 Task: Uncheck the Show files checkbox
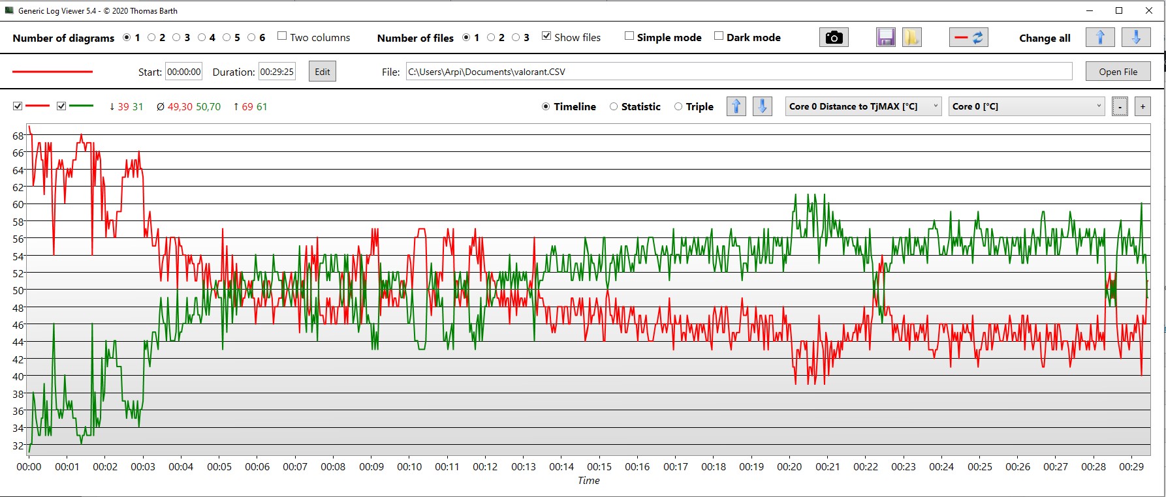click(546, 37)
